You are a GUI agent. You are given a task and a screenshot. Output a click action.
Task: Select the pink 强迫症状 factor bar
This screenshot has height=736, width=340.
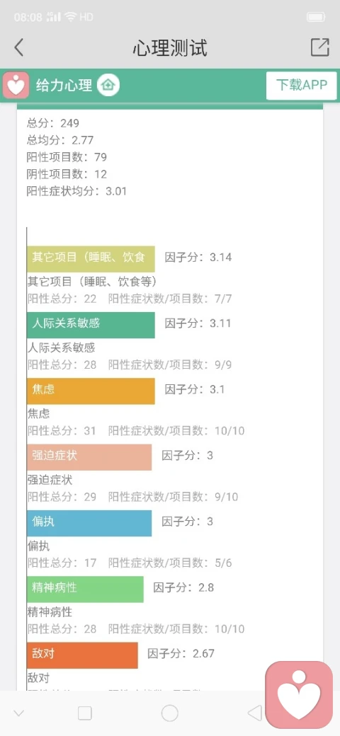coord(89,457)
